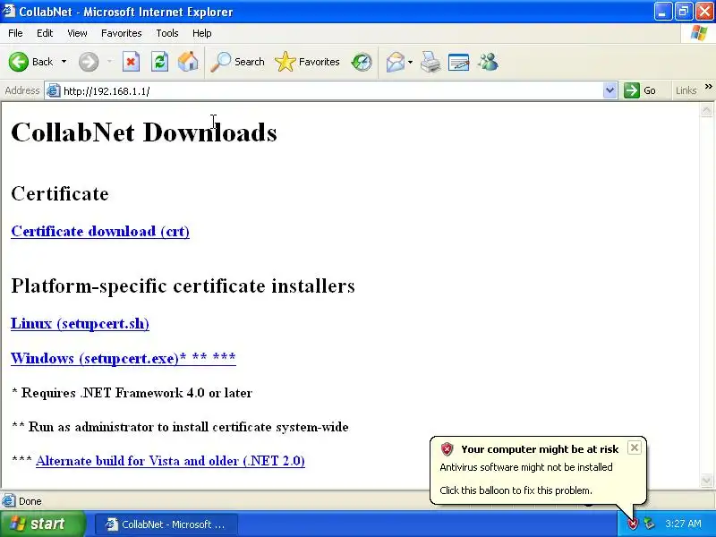This screenshot has height=537, width=716.
Task: Download Linux (setupcert.sh) installer link
Action: pyautogui.click(x=80, y=323)
